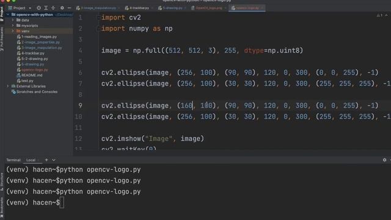Open the Structure sidebar tool window
The image size is (391, 220).
click(x=2, y=182)
